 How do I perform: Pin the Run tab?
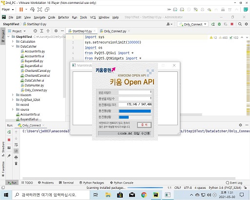[x=9, y=156]
